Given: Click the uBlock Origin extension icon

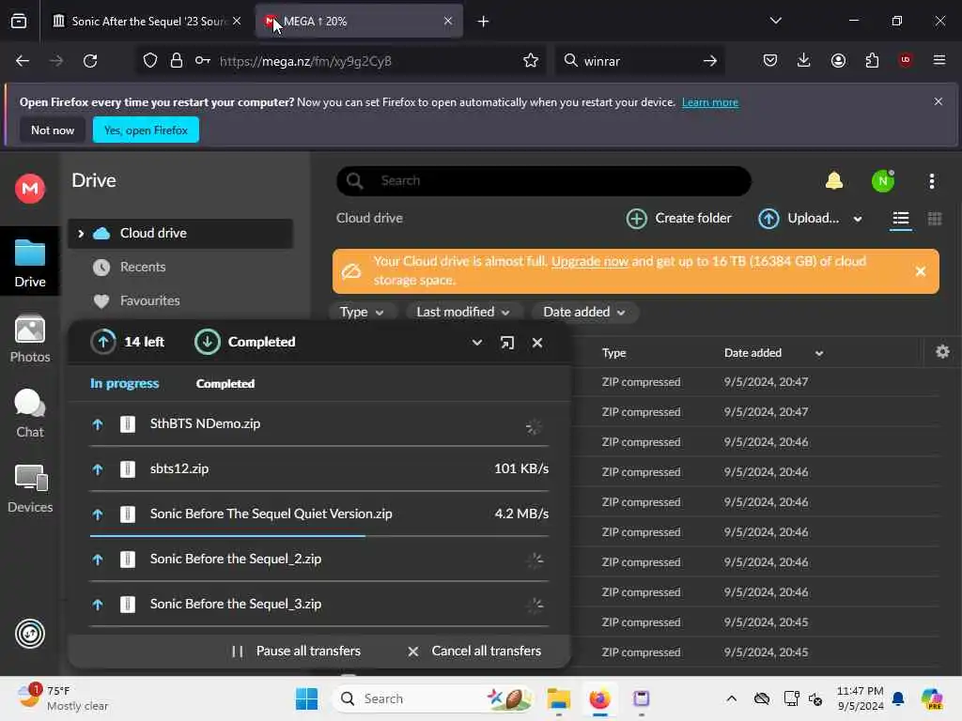Looking at the screenshot, I should 905,60.
